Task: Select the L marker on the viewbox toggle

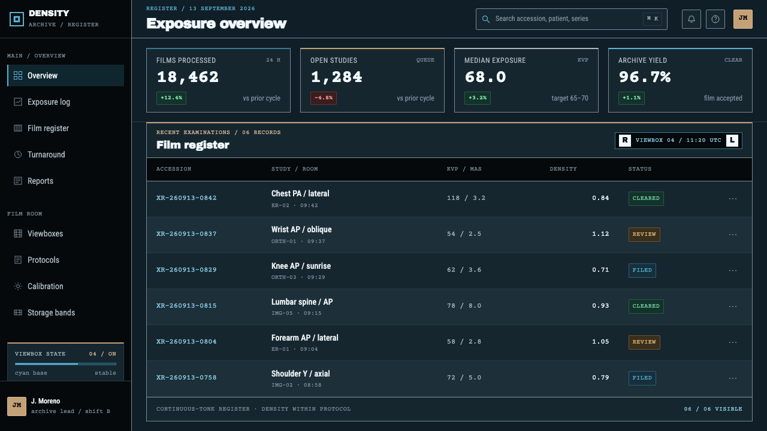Action: coord(732,140)
